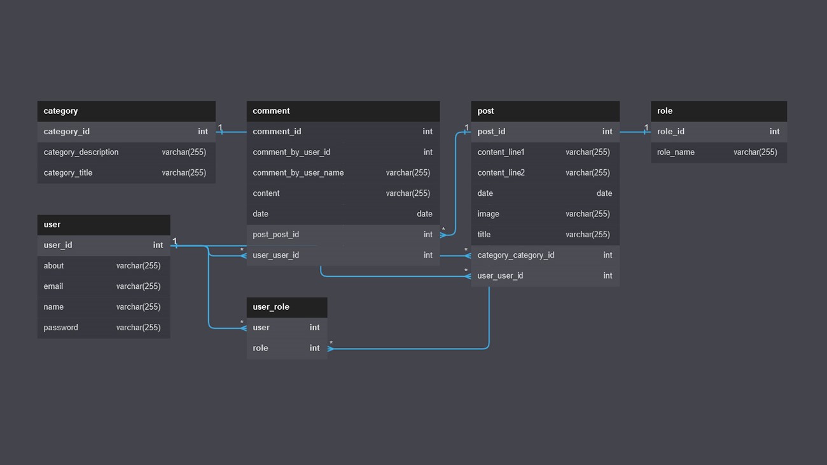Click the name field in user table
This screenshot has height=465, width=827.
coord(104,307)
